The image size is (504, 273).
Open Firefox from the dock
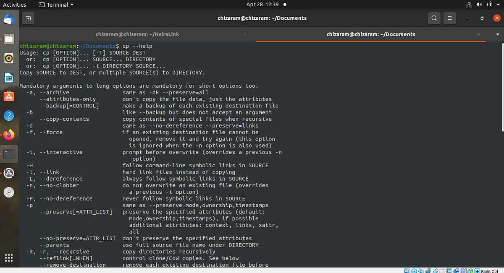tap(9, 135)
